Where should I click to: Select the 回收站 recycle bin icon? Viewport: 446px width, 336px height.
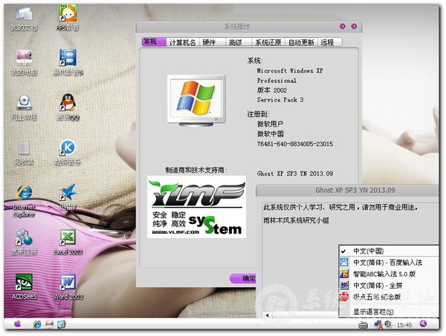pos(24,154)
